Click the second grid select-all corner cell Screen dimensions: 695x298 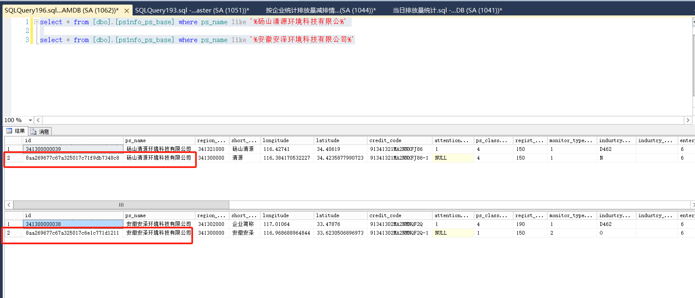13,215
